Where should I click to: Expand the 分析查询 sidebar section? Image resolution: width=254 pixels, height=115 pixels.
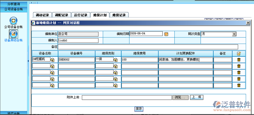(x=14, y=4)
